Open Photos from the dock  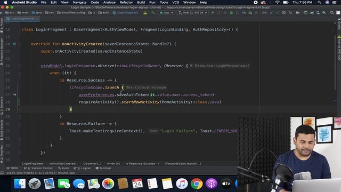tap(108, 183)
